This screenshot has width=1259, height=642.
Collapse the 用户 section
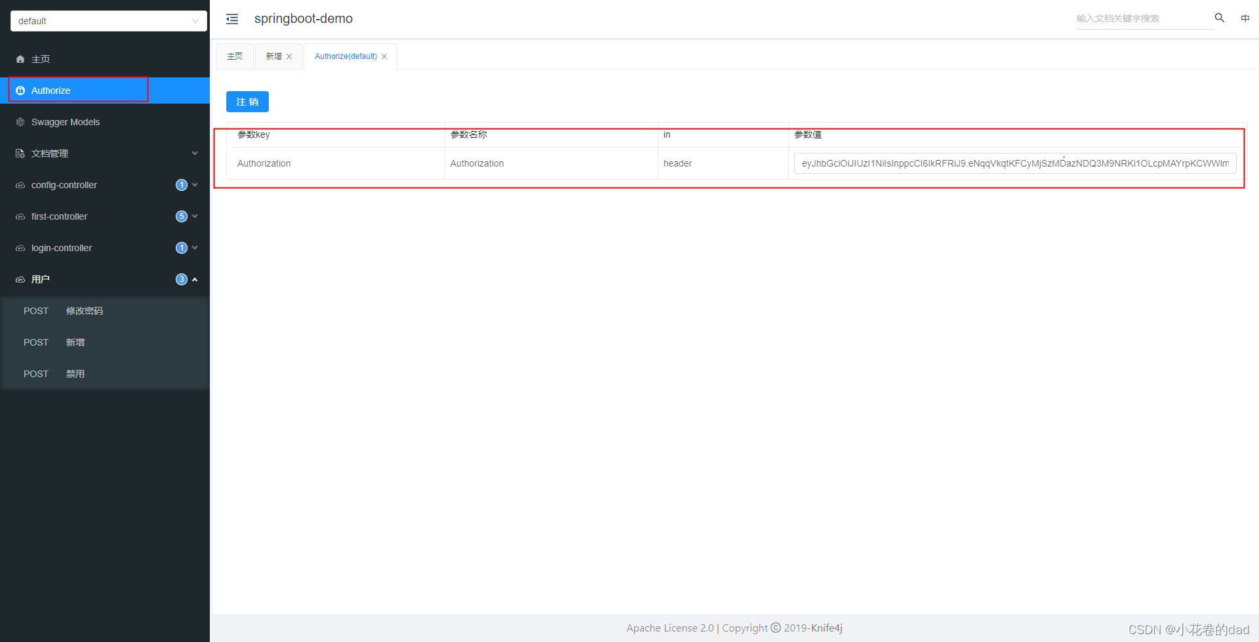click(x=195, y=279)
